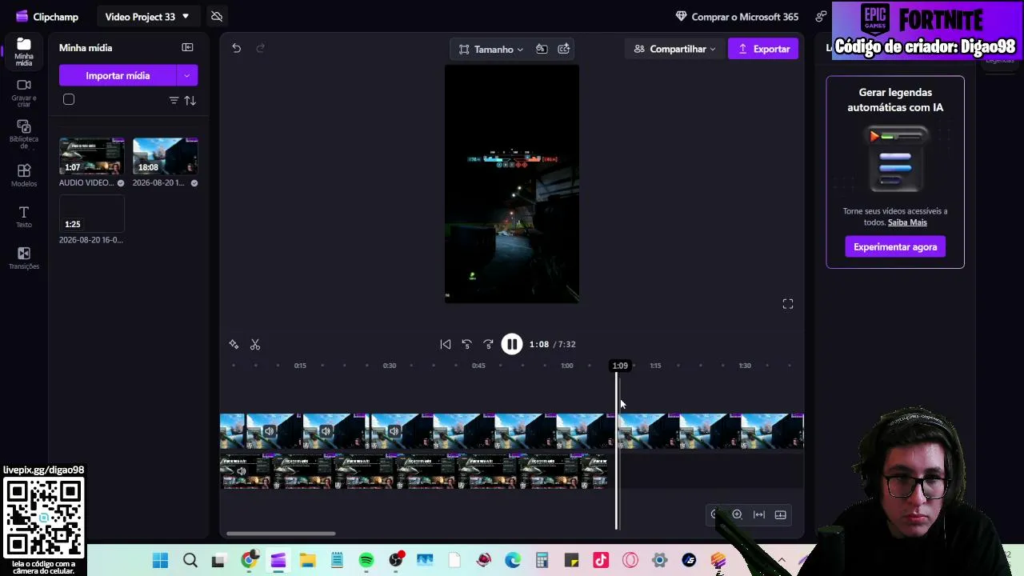Screen dimensions: 1024x576
Task: Open the Video Project 33 title dropdown
Action: [x=147, y=16]
